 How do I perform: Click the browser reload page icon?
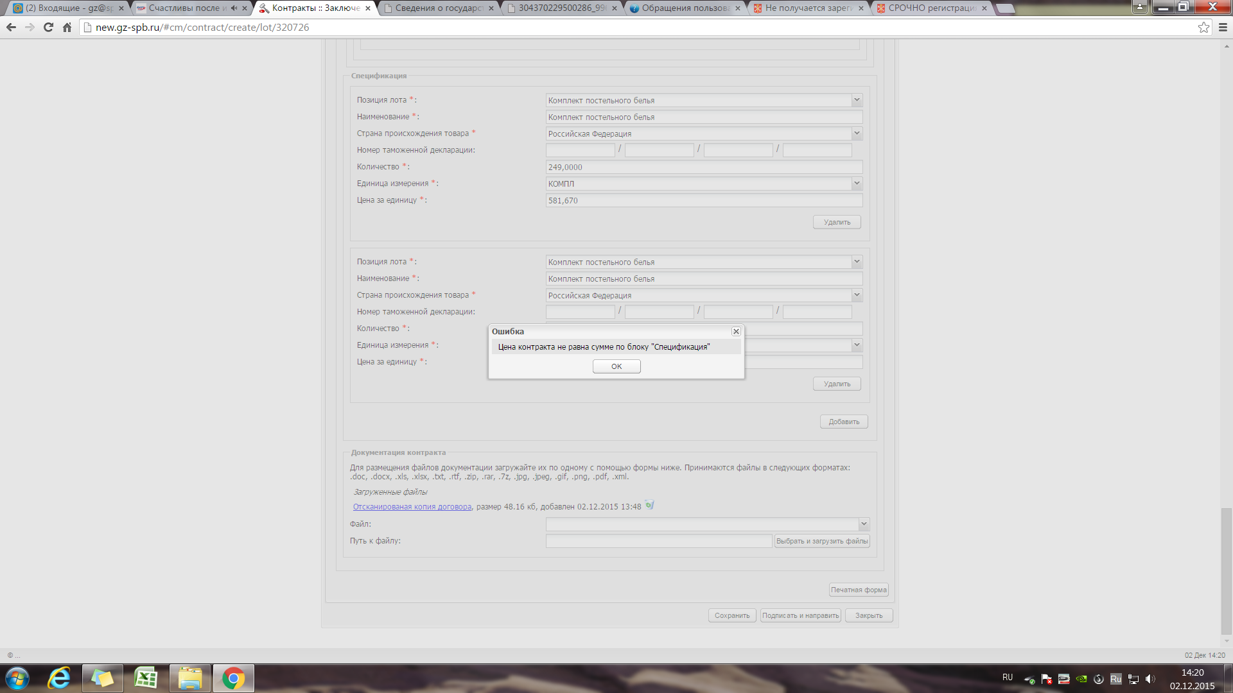48,27
